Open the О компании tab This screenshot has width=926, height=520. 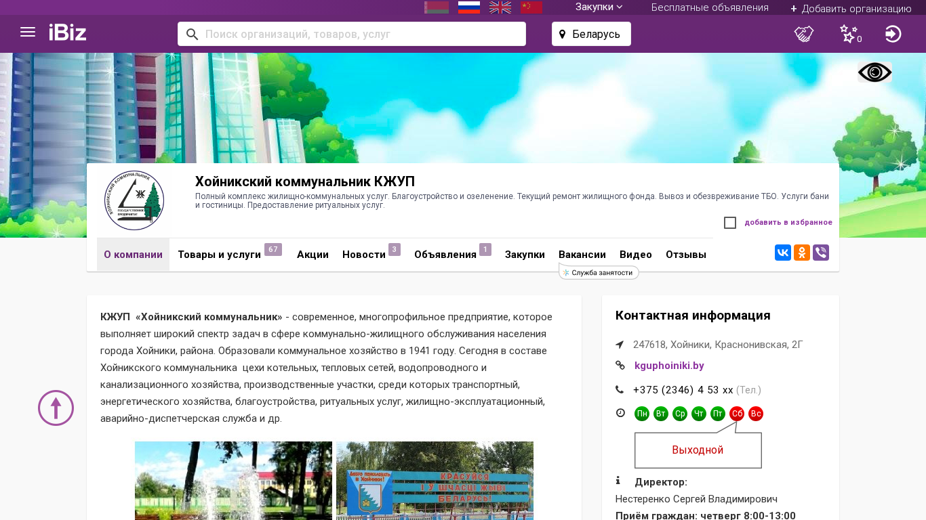click(133, 255)
